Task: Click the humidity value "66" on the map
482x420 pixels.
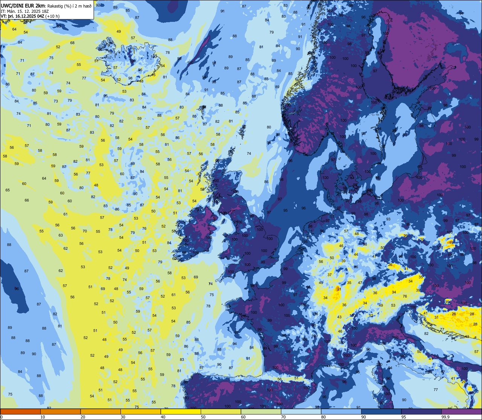Action: 27,200
